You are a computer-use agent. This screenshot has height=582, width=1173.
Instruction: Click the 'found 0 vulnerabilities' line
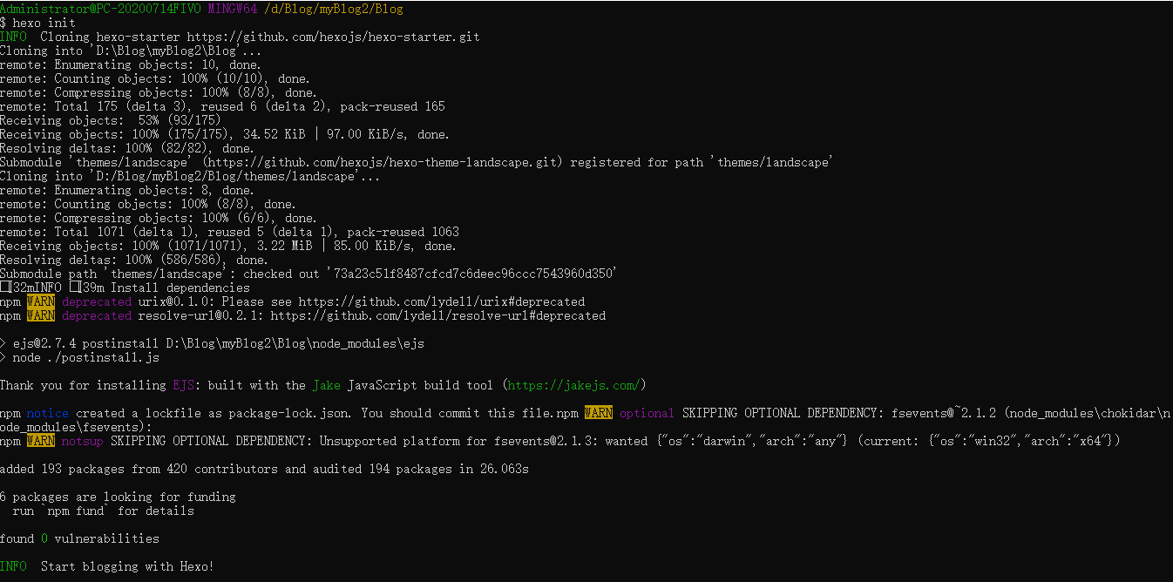tap(79, 538)
